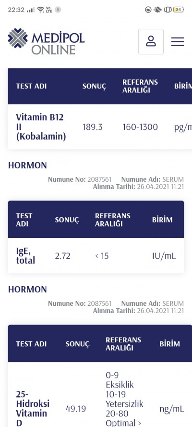Tap the TEST ADI header in B12 table
The width and height of the screenshot is (192, 427).
31,87
